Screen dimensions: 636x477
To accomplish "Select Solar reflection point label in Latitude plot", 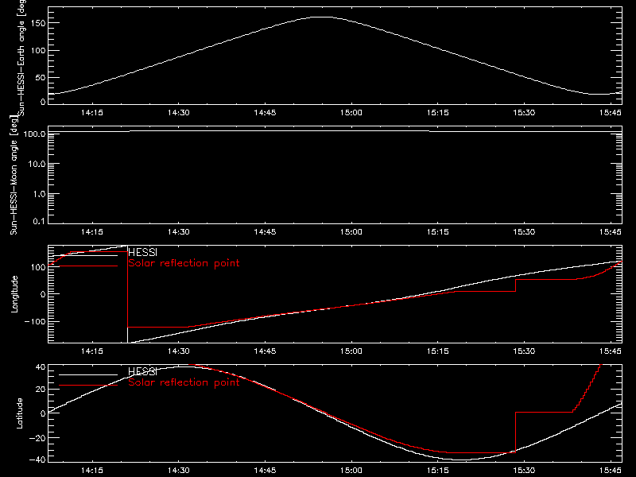I will pos(184,382).
